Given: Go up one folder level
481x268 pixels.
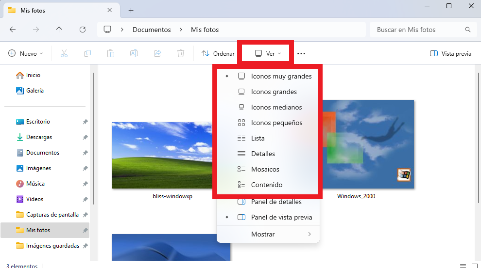Looking at the screenshot, I should coord(59,30).
